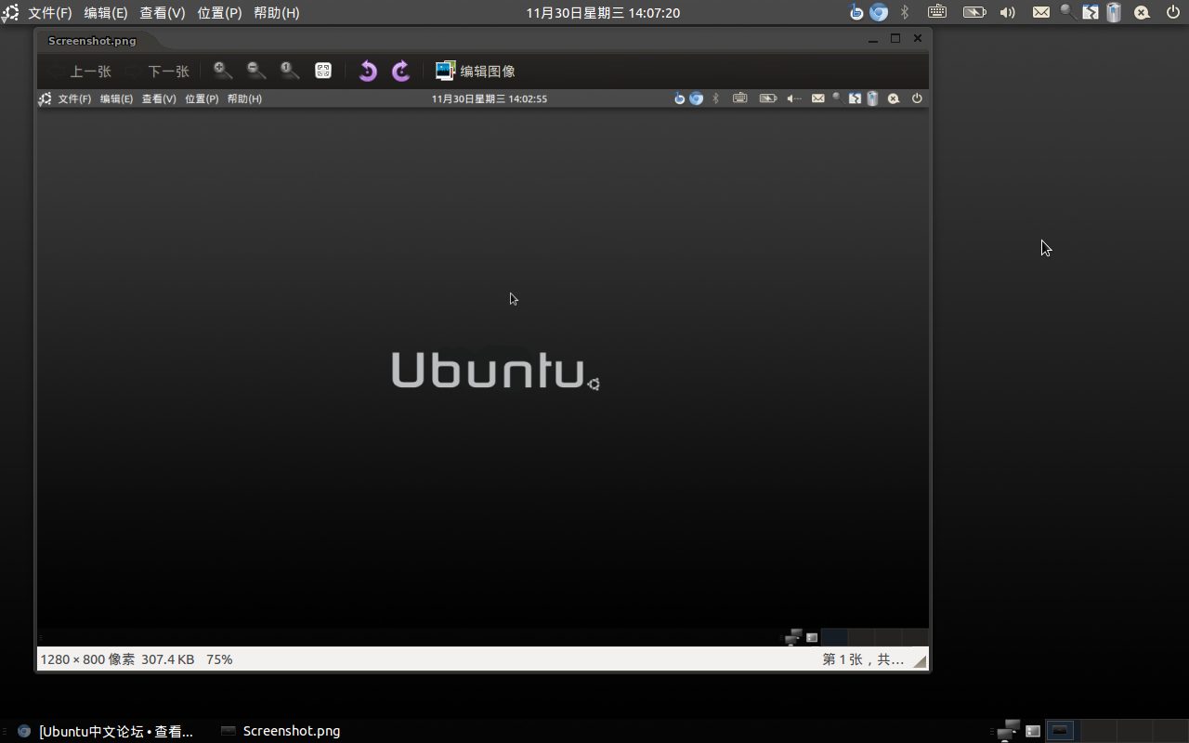Click the screenshot tool launcher in the panel
Viewport: 1189px width, 743px height.
click(x=1091, y=12)
